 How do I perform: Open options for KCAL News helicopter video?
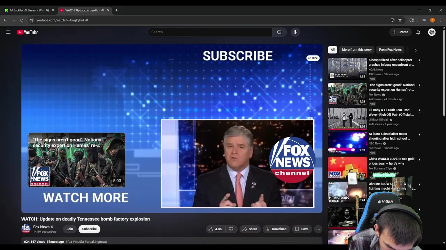pos(420,60)
